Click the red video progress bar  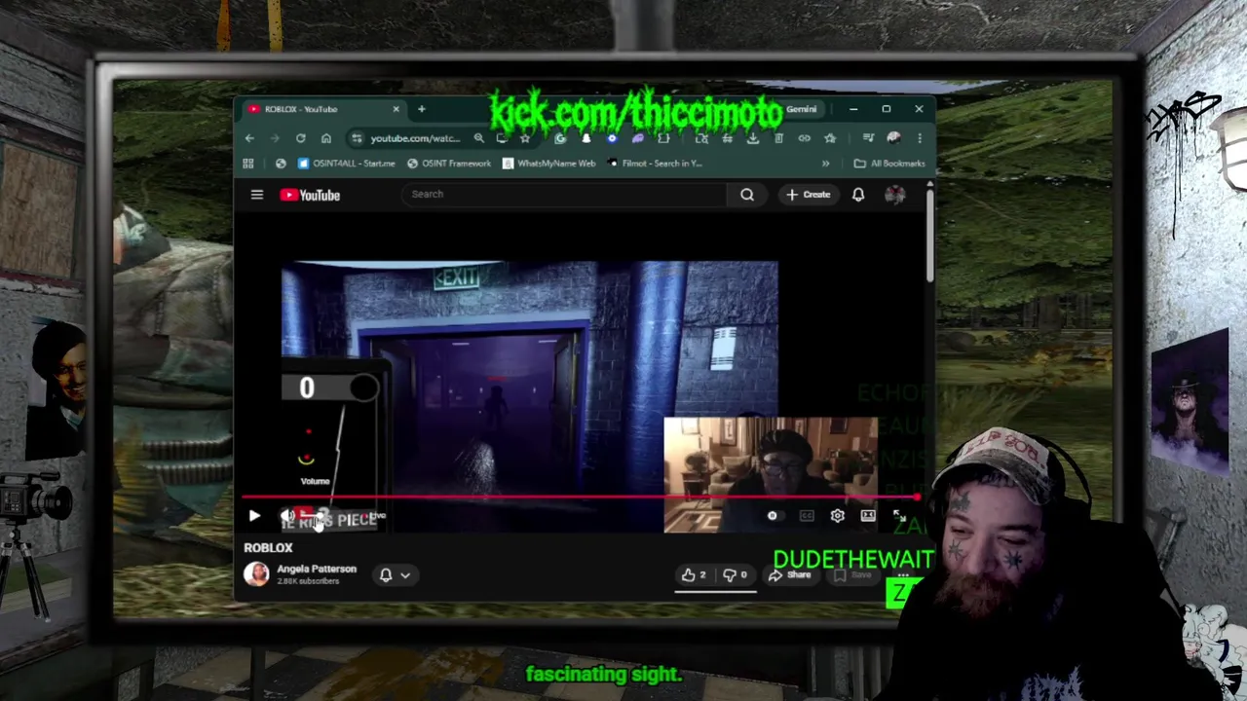(x=581, y=498)
